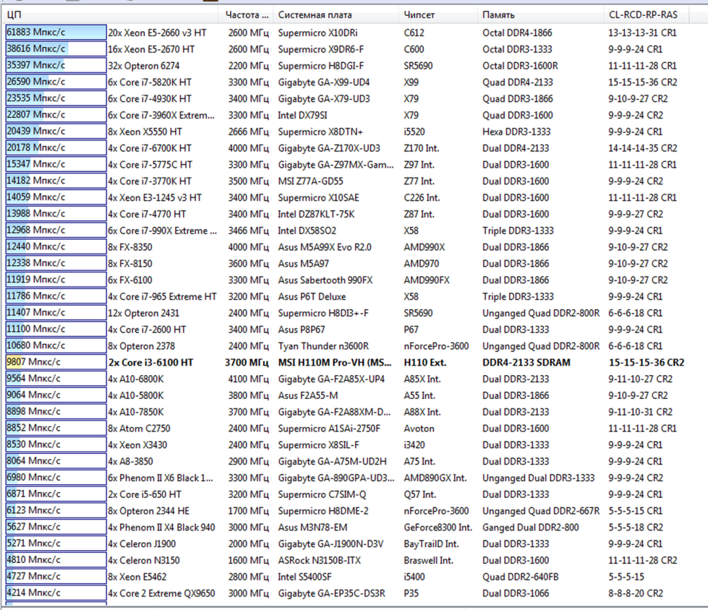Click the Octal DDR4-1866 memory cell
Image resolution: width=708 pixels, height=610 pixels.
pyautogui.click(x=517, y=33)
